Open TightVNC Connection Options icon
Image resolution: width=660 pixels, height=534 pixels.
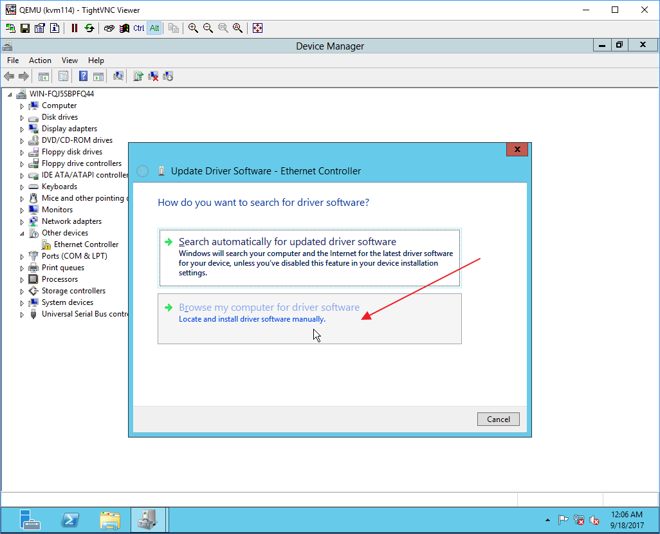point(40,28)
